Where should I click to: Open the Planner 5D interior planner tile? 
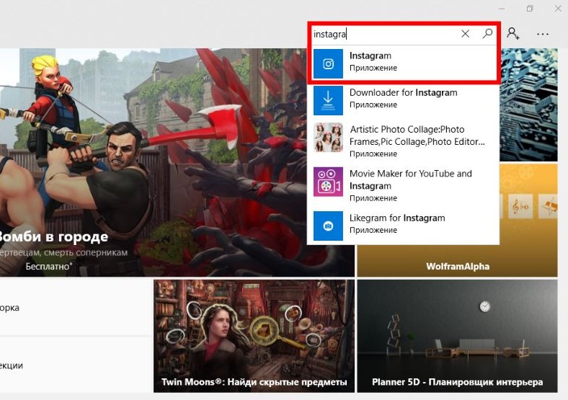[x=457, y=336]
